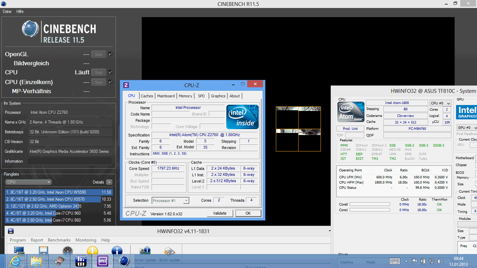Click the Intel inside logo in CPU-Z
This screenshot has width=477, height=268.
tap(242, 117)
